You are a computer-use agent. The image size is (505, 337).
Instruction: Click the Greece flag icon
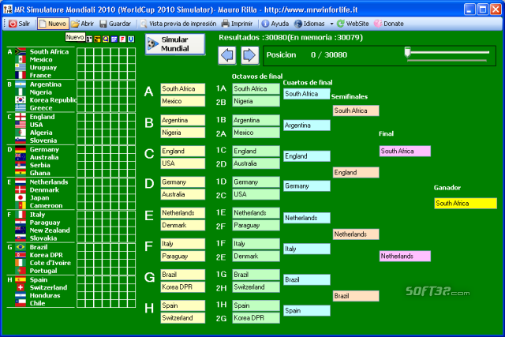(x=21, y=107)
